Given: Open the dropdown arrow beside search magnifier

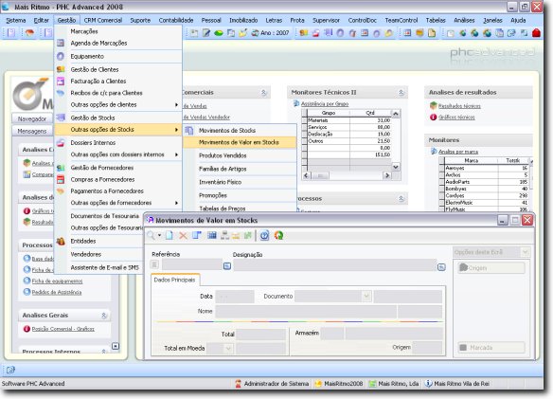Looking at the screenshot, I should (x=159, y=235).
